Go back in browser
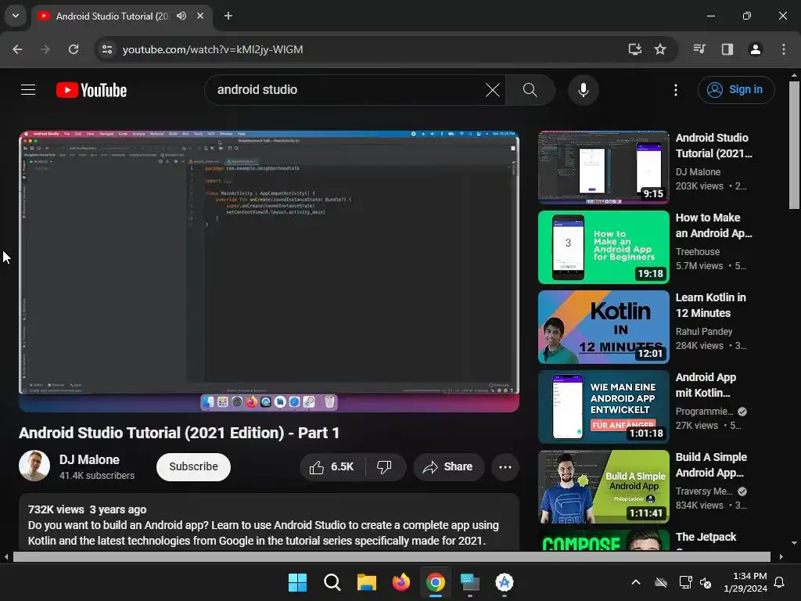The image size is (801, 601). [x=17, y=49]
